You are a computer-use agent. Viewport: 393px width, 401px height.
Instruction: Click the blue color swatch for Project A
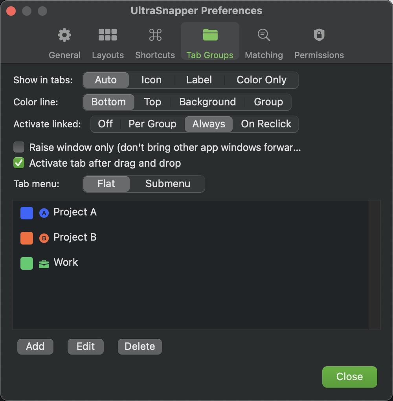26,213
